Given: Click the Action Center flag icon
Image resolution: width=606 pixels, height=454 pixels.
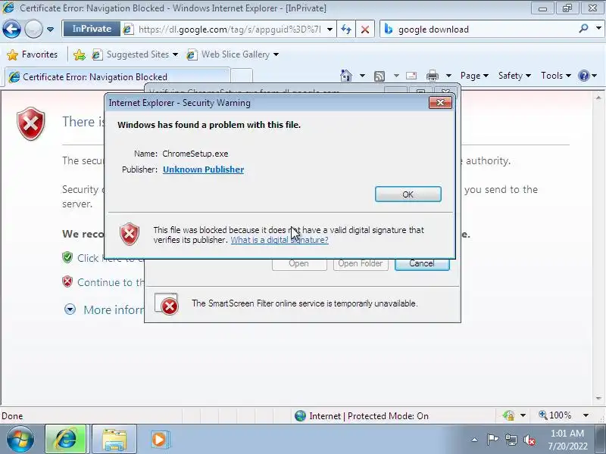Looking at the screenshot, I should click(492, 440).
